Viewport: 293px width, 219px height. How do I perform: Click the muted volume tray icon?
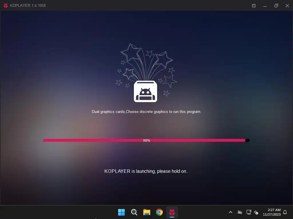point(256,212)
